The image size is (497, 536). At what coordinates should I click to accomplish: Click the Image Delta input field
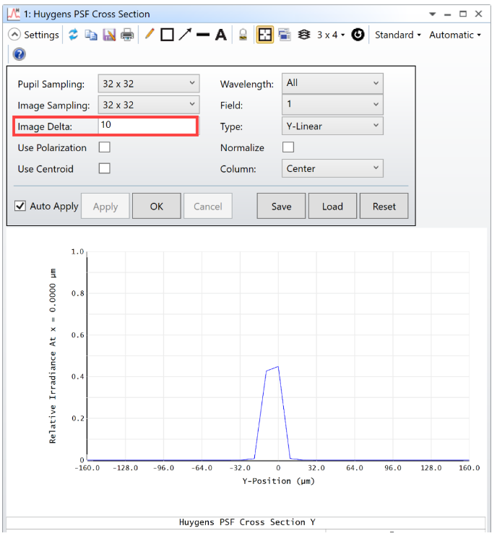(147, 126)
